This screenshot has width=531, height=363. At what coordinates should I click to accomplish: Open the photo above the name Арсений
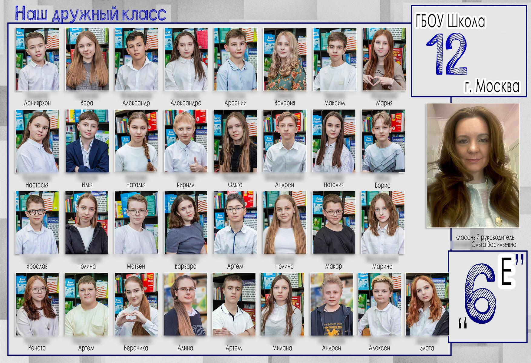pyautogui.click(x=236, y=59)
